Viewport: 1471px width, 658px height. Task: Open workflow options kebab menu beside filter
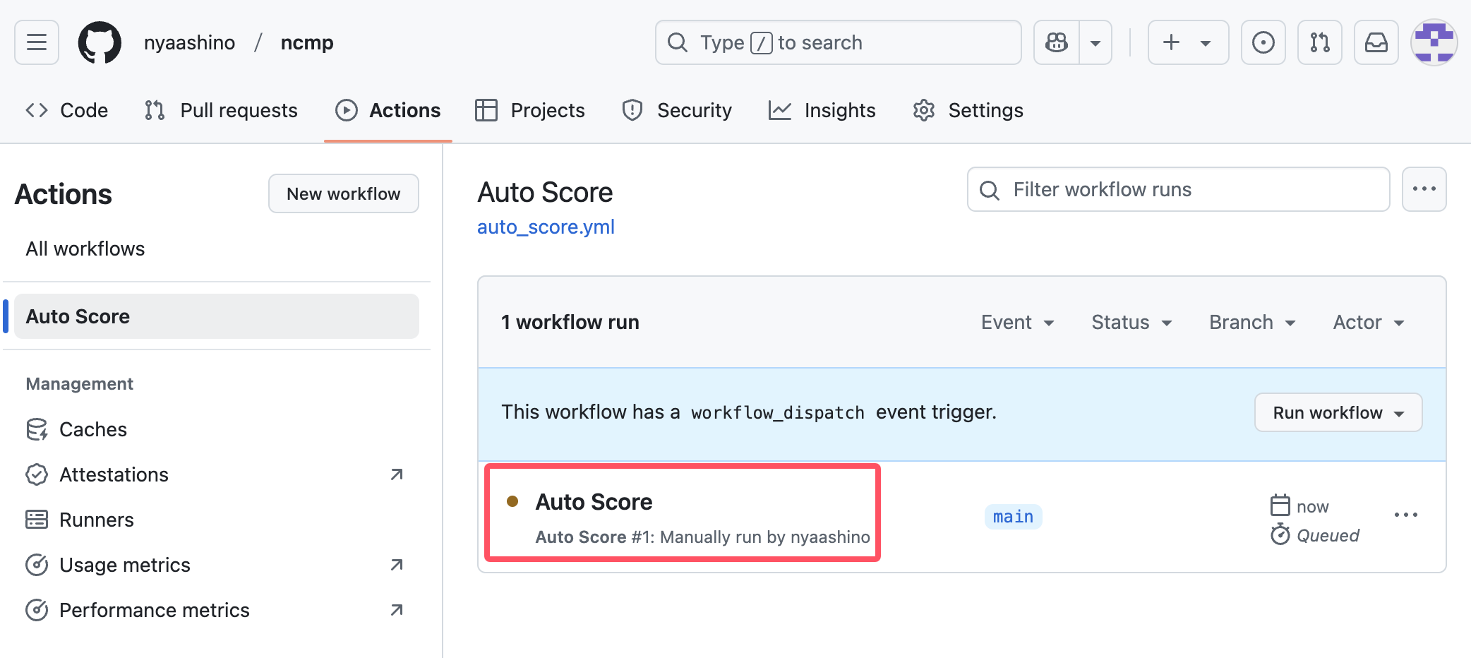(x=1424, y=189)
